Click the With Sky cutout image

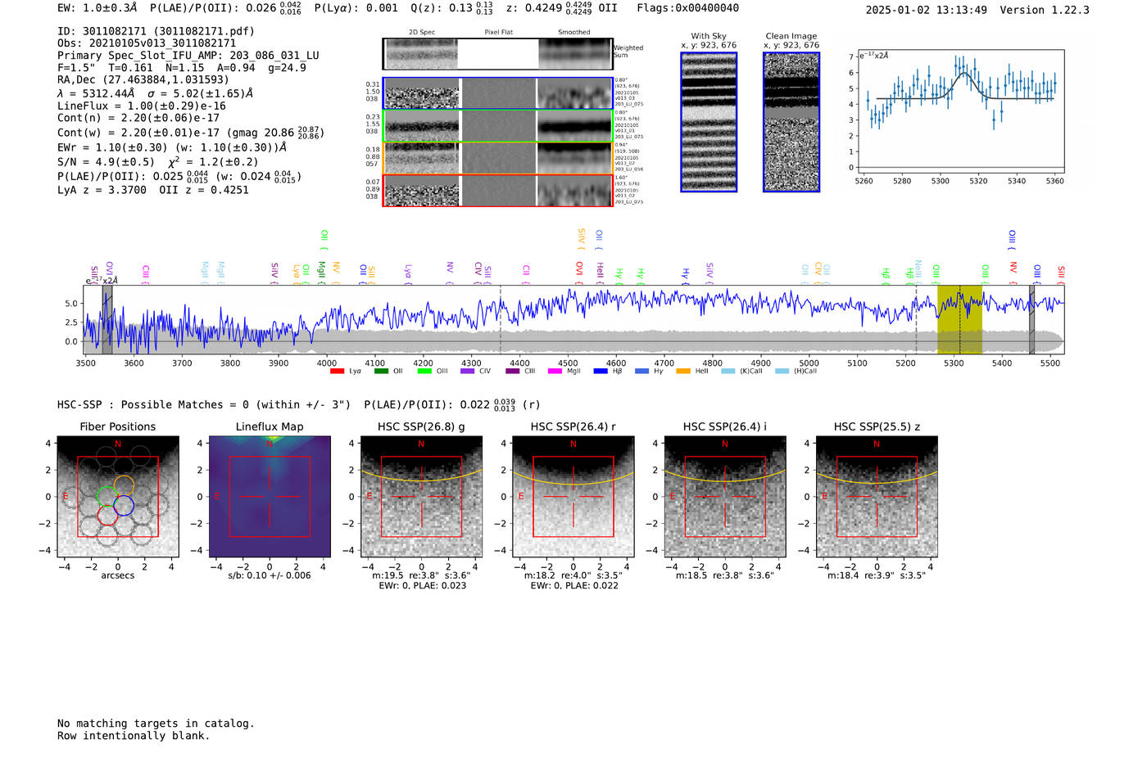pyautogui.click(x=709, y=122)
